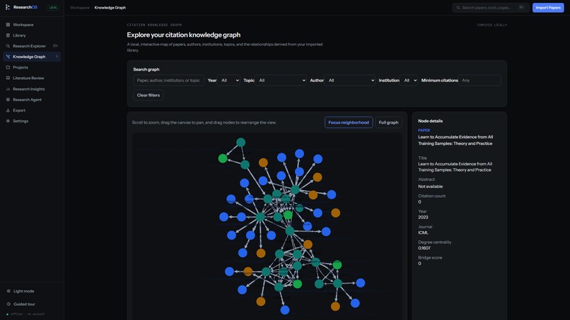Click the Research Agent icon
The height and width of the screenshot is (320, 570).
pos(8,100)
